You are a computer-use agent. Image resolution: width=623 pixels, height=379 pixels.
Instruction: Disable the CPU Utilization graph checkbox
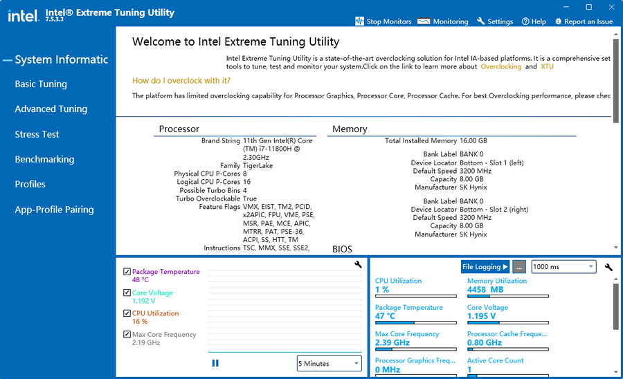[127, 313]
